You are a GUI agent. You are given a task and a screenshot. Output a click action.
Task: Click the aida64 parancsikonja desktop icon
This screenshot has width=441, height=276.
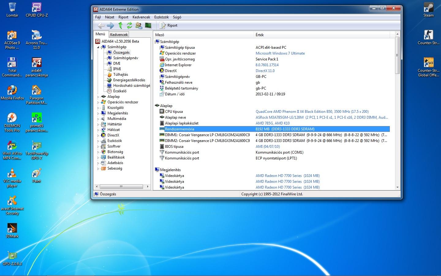point(36,67)
